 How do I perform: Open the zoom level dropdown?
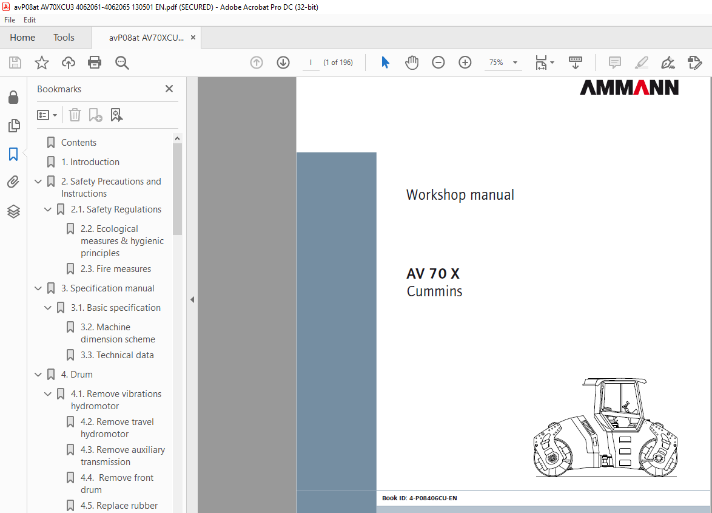515,63
